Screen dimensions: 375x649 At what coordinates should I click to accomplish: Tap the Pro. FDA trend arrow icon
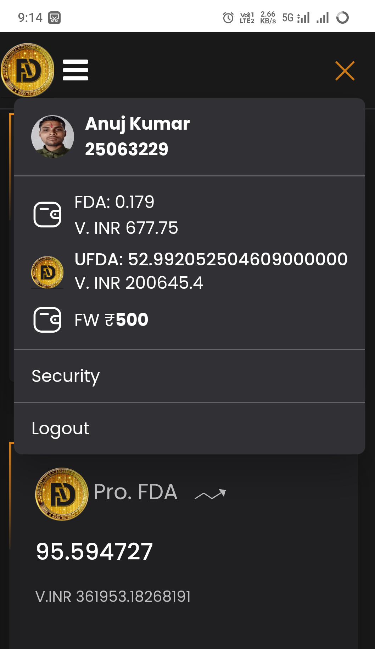click(210, 494)
